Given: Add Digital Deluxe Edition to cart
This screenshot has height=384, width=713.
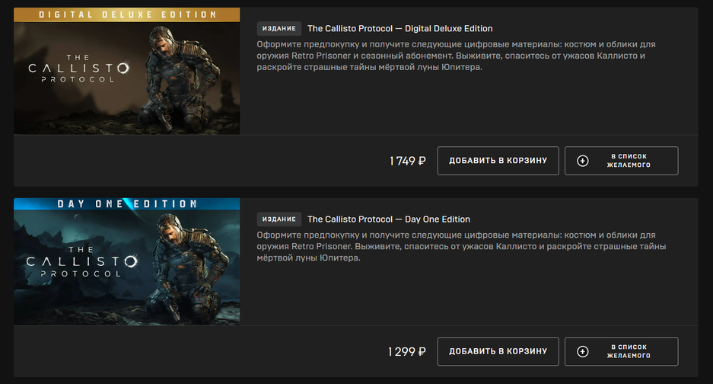Looking at the screenshot, I should 498,161.
